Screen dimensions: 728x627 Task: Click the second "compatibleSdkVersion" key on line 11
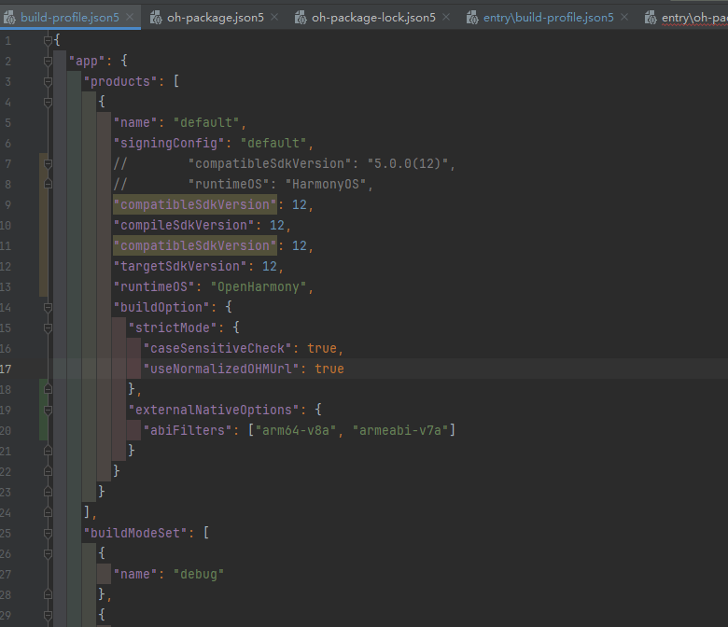pyautogui.click(x=195, y=246)
